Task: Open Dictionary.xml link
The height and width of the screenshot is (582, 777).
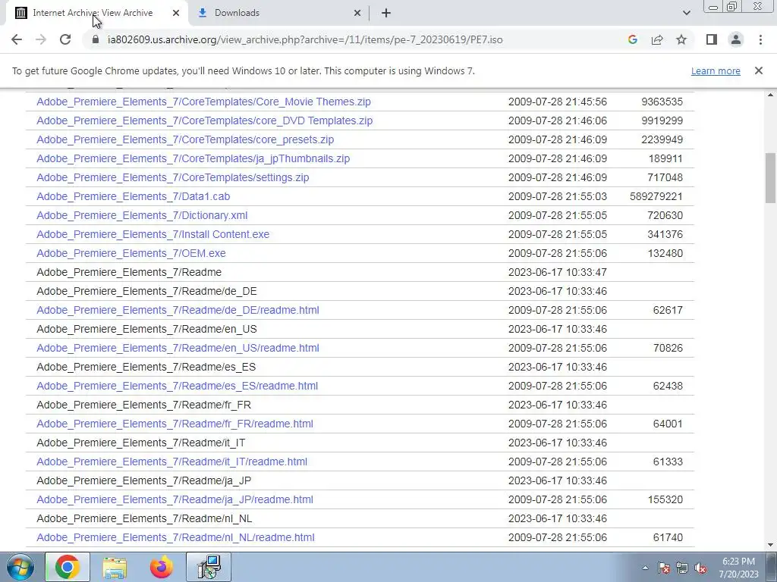Action: coord(142,215)
